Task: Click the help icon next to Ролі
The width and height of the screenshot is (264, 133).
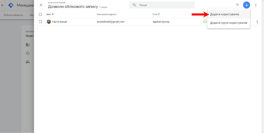Action: [x=159, y=14]
